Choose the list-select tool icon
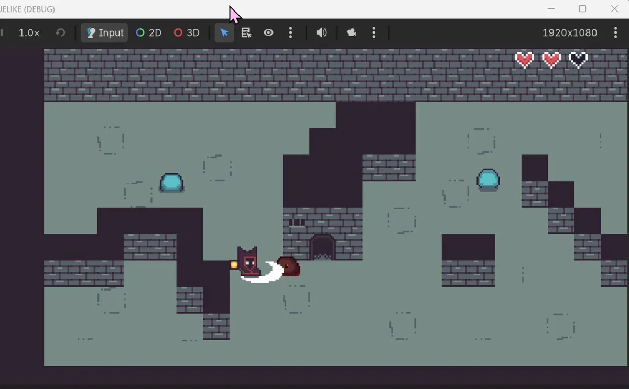This screenshot has height=389, width=629. [246, 32]
